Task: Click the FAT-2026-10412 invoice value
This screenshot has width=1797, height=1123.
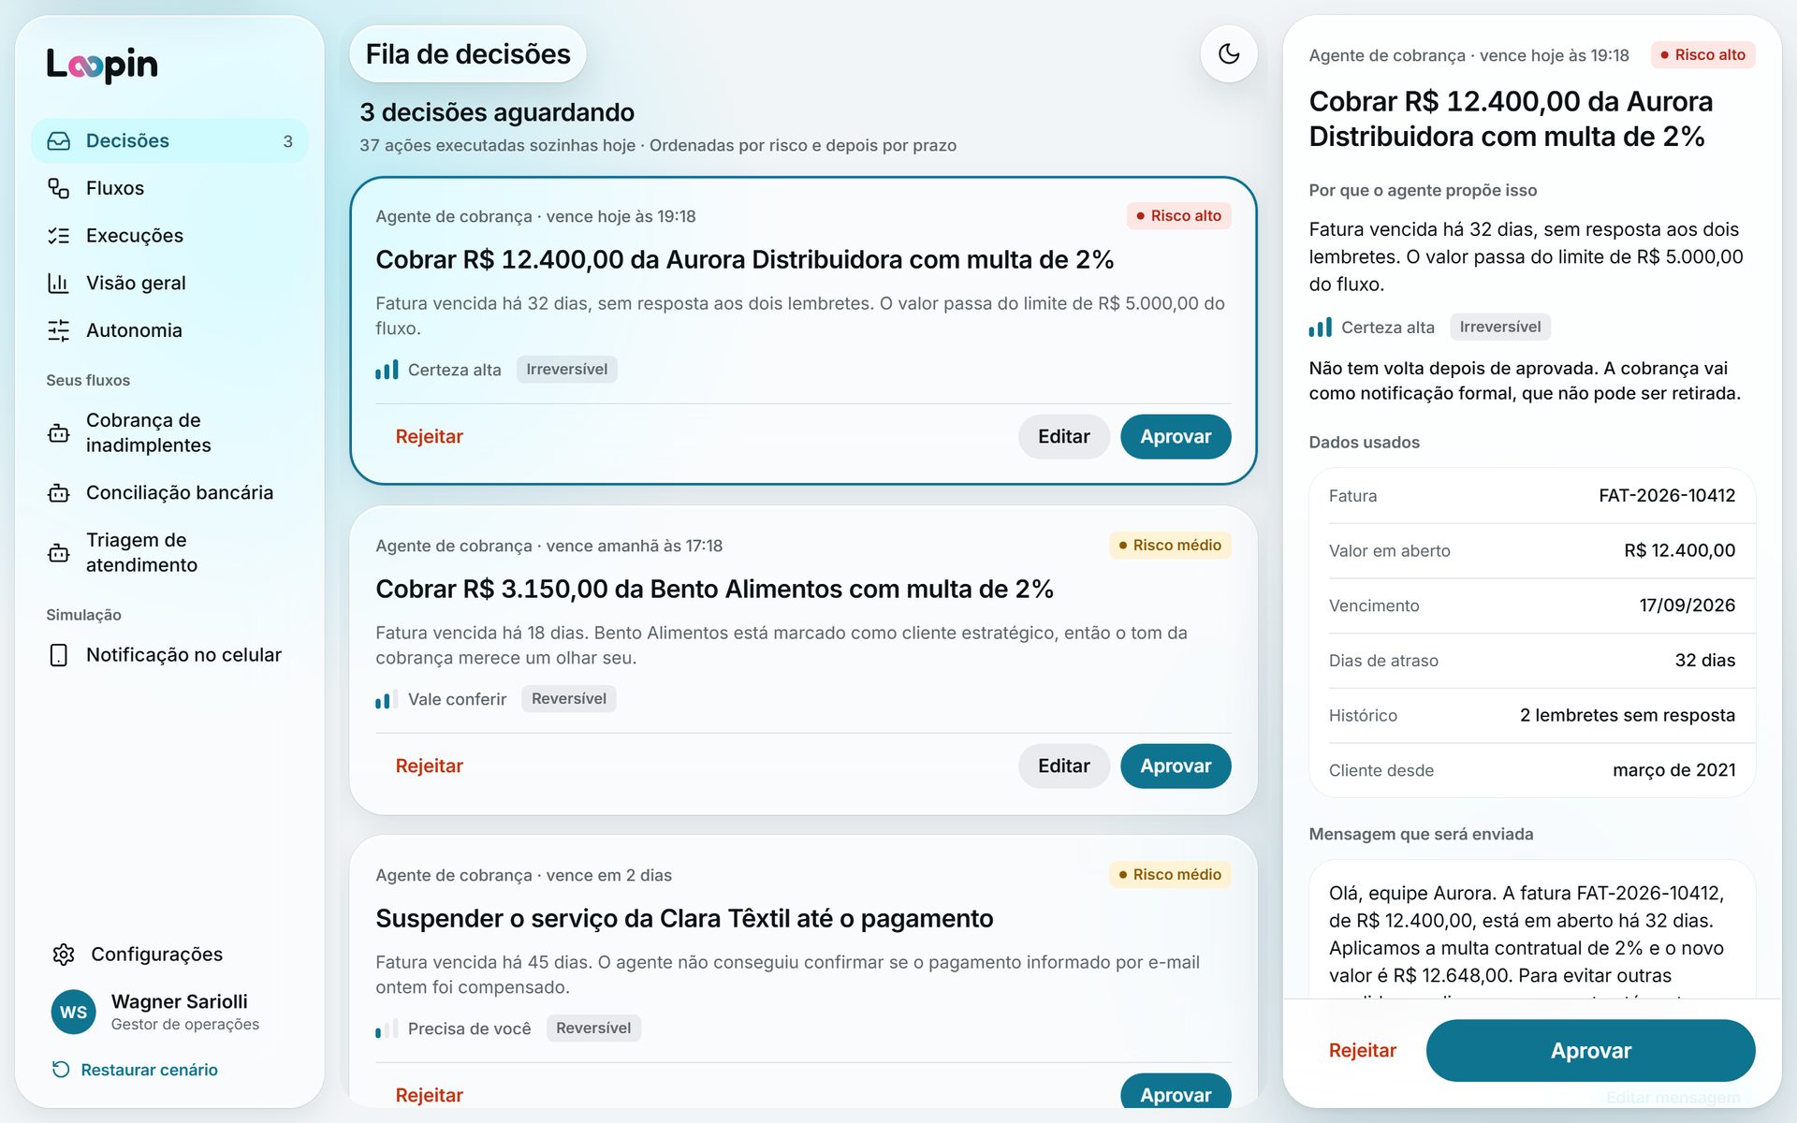Action: click(1667, 496)
